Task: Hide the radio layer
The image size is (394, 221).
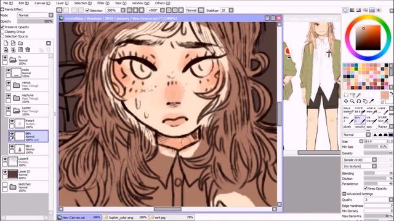Action: [x=8, y=71]
